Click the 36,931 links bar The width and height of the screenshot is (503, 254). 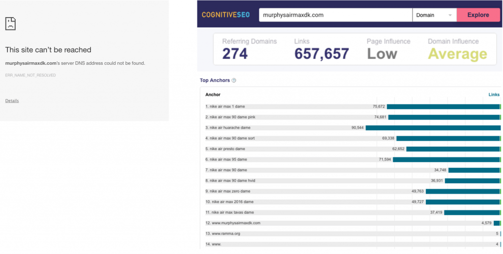(x=473, y=180)
